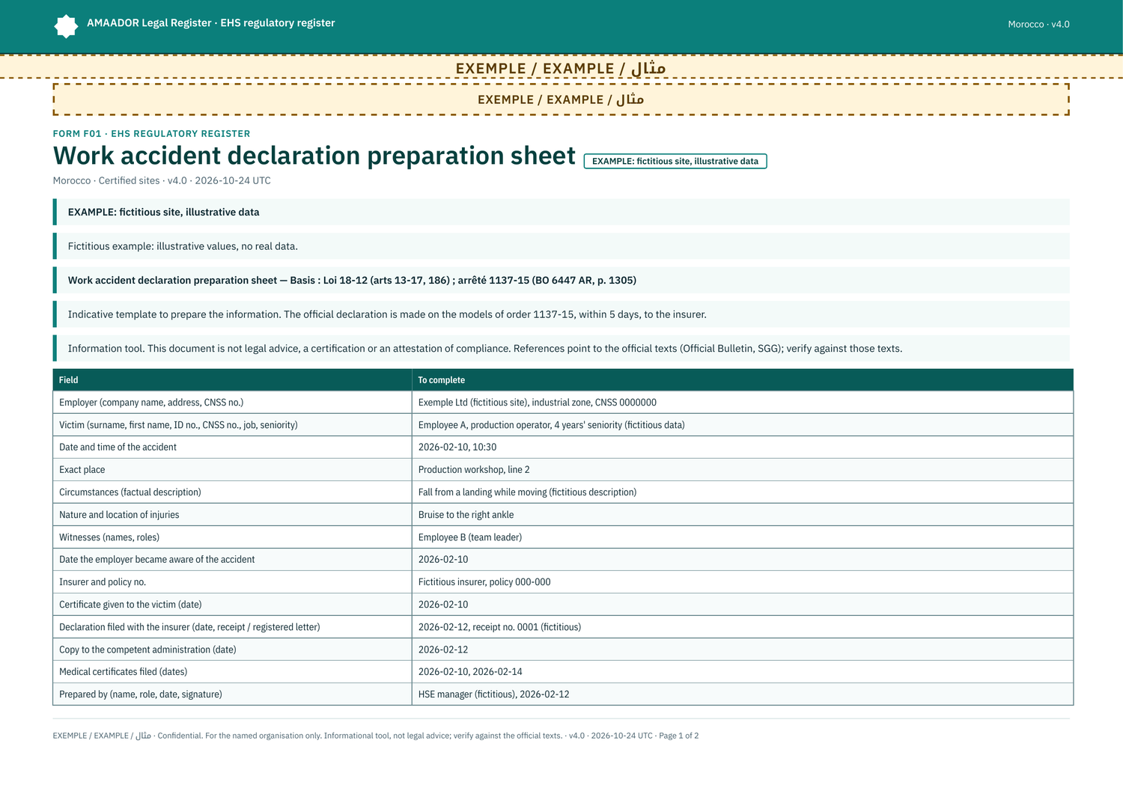Click the 'Copy to the competent administration (date)' cell
This screenshot has width=1123, height=794.
(233, 650)
